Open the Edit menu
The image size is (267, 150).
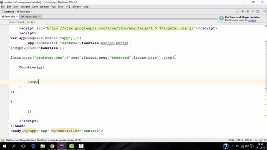[x=9, y=7]
